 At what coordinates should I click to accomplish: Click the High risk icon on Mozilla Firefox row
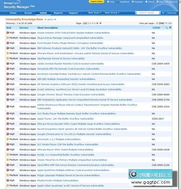pyautogui.click(x=8, y=180)
